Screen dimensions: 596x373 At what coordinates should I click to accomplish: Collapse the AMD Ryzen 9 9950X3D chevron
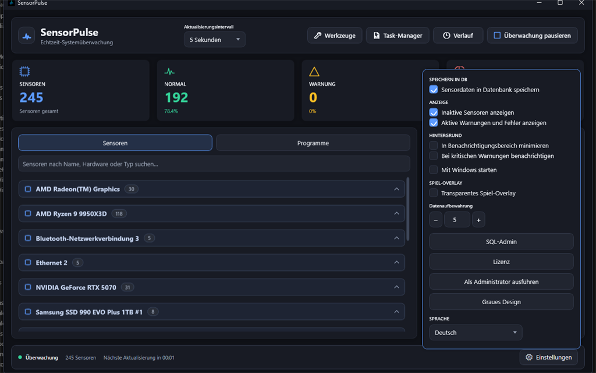[x=396, y=213]
